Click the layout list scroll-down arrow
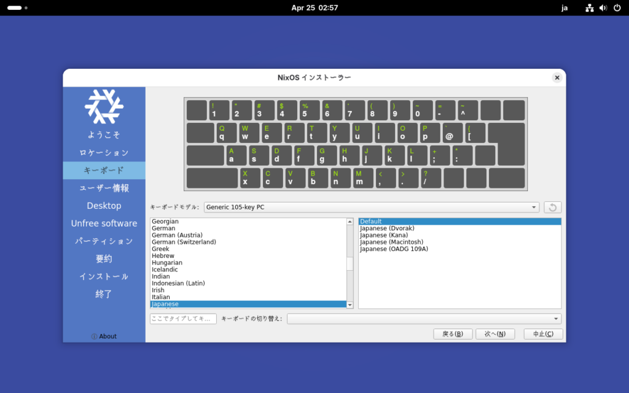Image resolution: width=629 pixels, height=393 pixels. (x=350, y=305)
